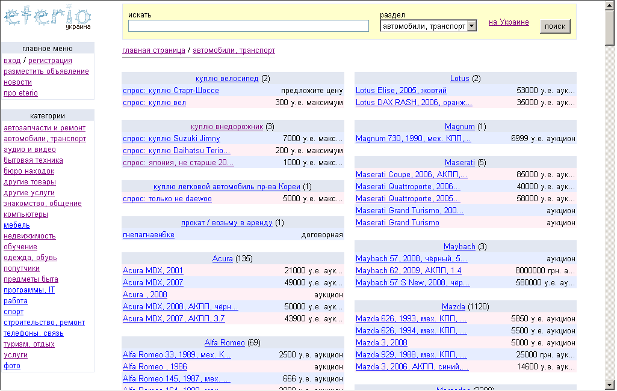
Task: Open category недвижимость
Action: 29,236
